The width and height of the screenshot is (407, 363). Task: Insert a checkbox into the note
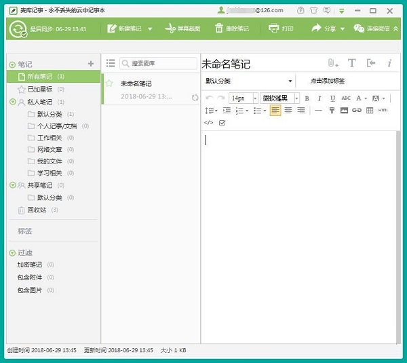point(222,123)
